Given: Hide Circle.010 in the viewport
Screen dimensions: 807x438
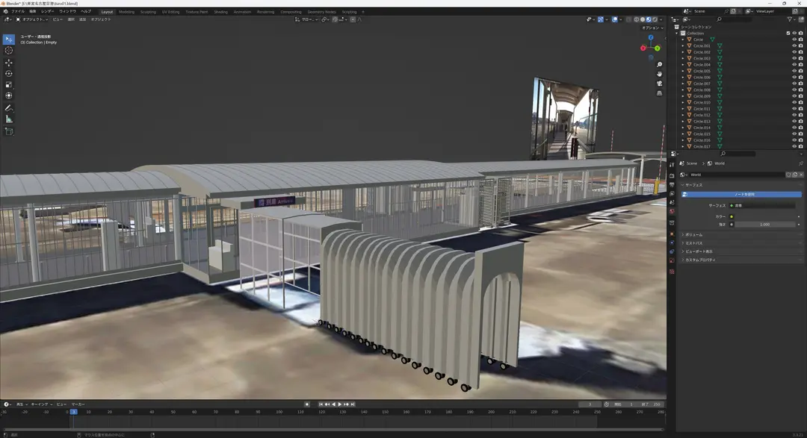Looking at the screenshot, I should pyautogui.click(x=794, y=102).
